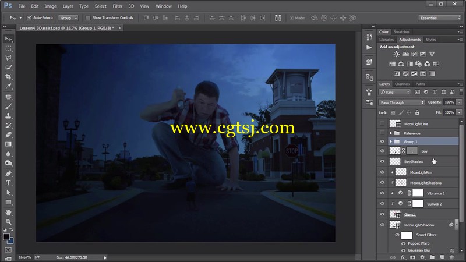Open the Filter menu
This screenshot has width=466, height=262.
[118, 6]
